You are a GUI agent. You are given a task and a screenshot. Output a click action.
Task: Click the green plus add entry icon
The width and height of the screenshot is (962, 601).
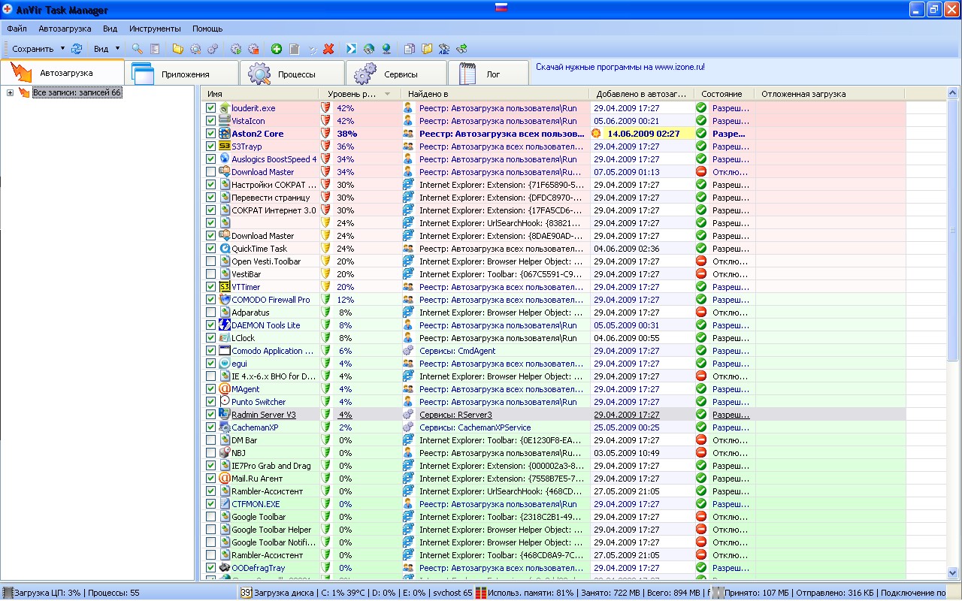click(277, 49)
